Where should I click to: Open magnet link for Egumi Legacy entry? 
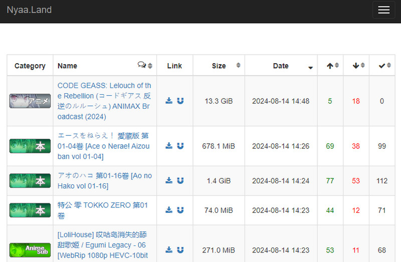click(180, 249)
